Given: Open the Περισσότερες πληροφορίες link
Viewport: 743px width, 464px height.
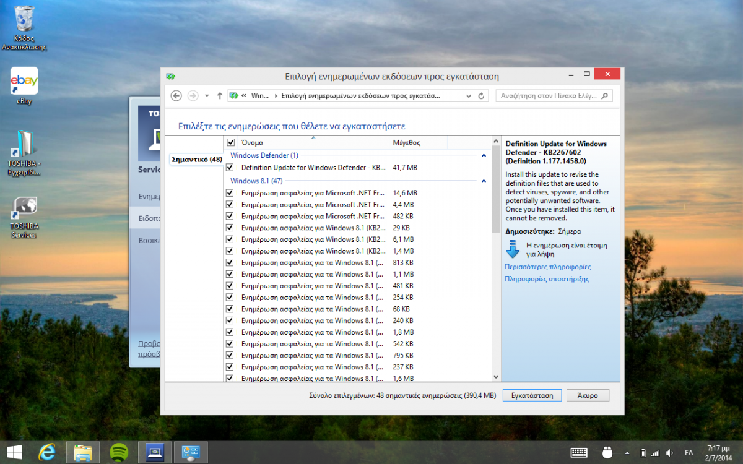Looking at the screenshot, I should (x=548, y=267).
